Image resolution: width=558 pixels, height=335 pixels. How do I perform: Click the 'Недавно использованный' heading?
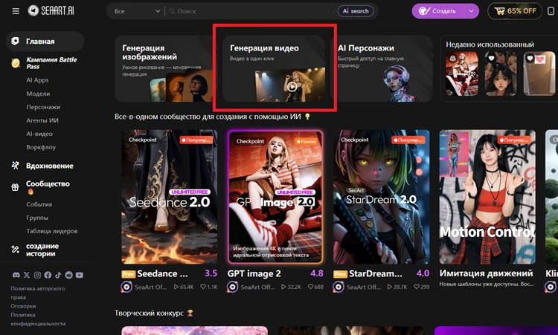pyautogui.click(x=490, y=45)
